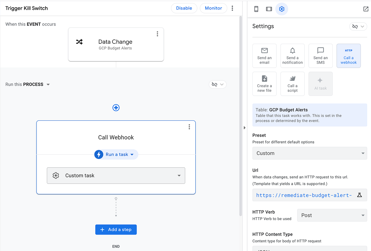This screenshot has width=371, height=251.
Task: Toggle the linking option in Settings header
Action: pyautogui.click(x=358, y=26)
